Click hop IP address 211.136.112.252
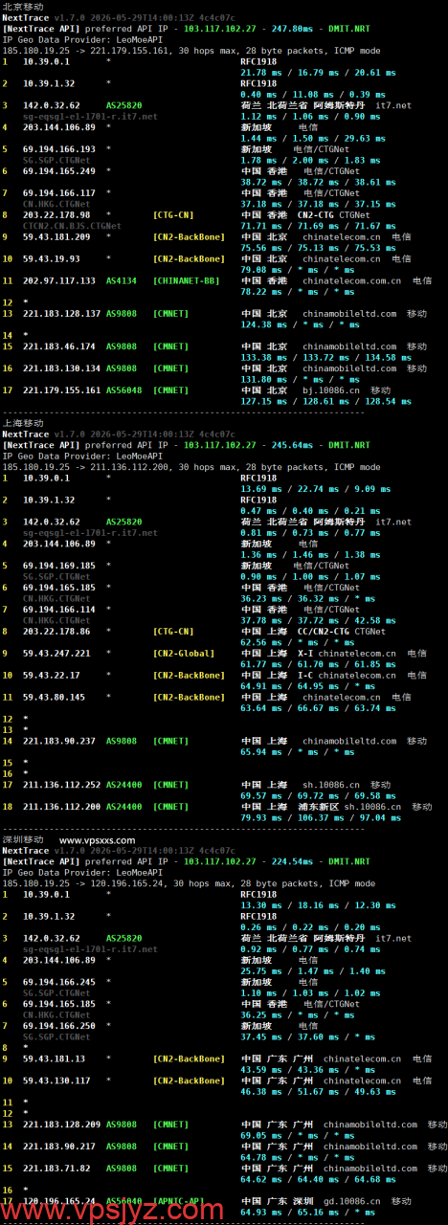 [61, 785]
